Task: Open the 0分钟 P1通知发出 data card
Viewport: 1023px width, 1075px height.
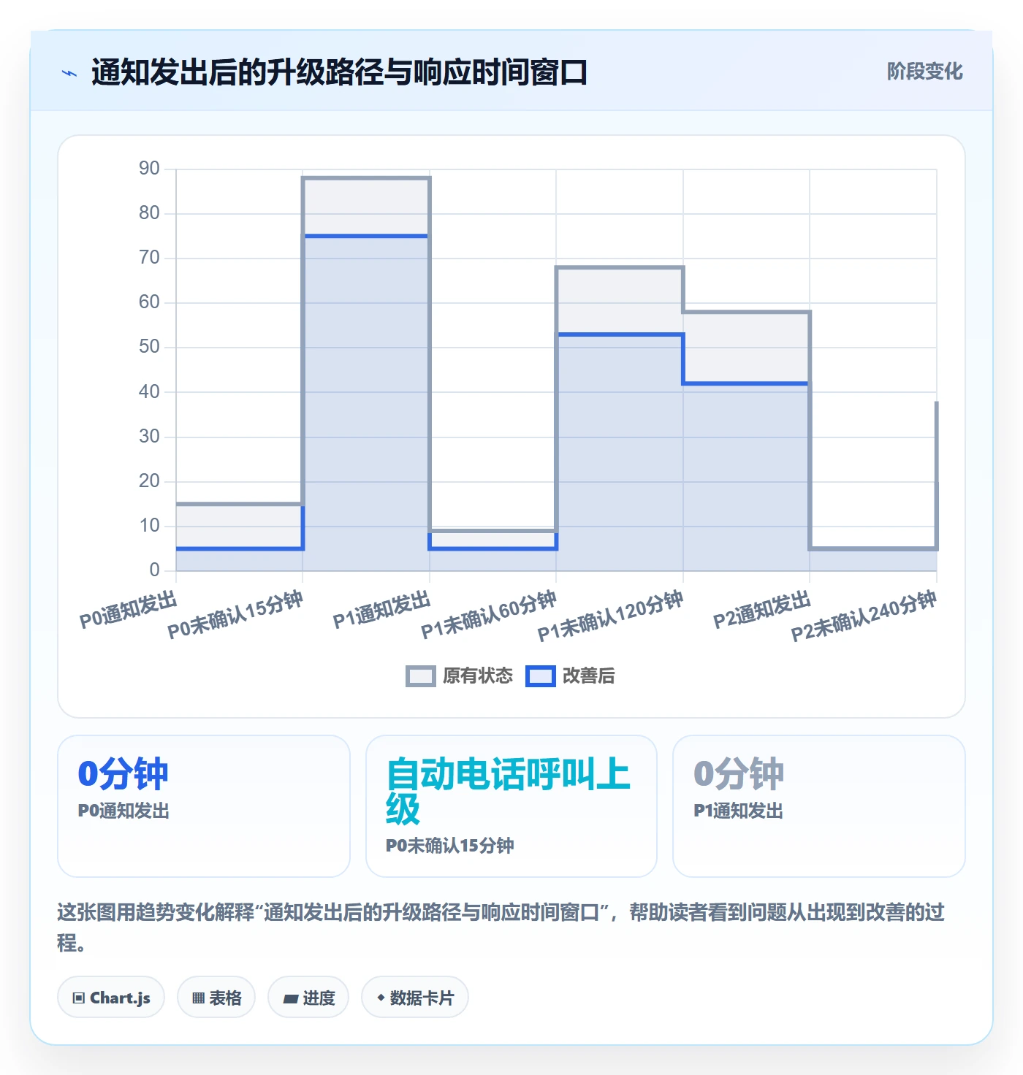Action: pos(819,806)
